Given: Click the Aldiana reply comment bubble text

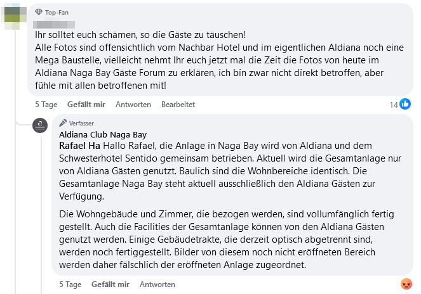Looking at the screenshot, I should [x=232, y=195].
